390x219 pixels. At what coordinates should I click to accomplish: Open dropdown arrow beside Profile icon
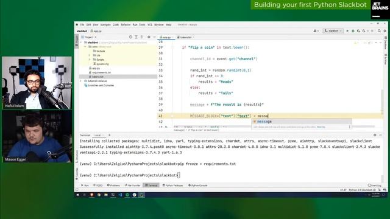(x=367, y=31)
